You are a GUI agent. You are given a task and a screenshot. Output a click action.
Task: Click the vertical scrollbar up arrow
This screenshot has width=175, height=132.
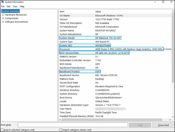173,11
